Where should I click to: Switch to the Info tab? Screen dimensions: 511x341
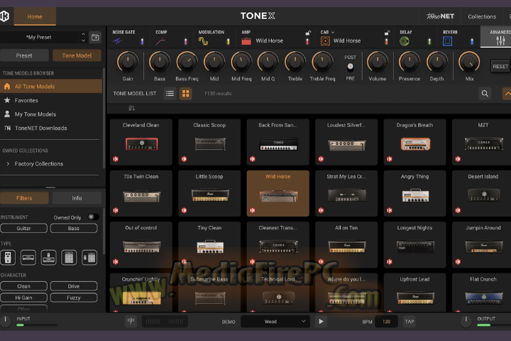pos(77,198)
